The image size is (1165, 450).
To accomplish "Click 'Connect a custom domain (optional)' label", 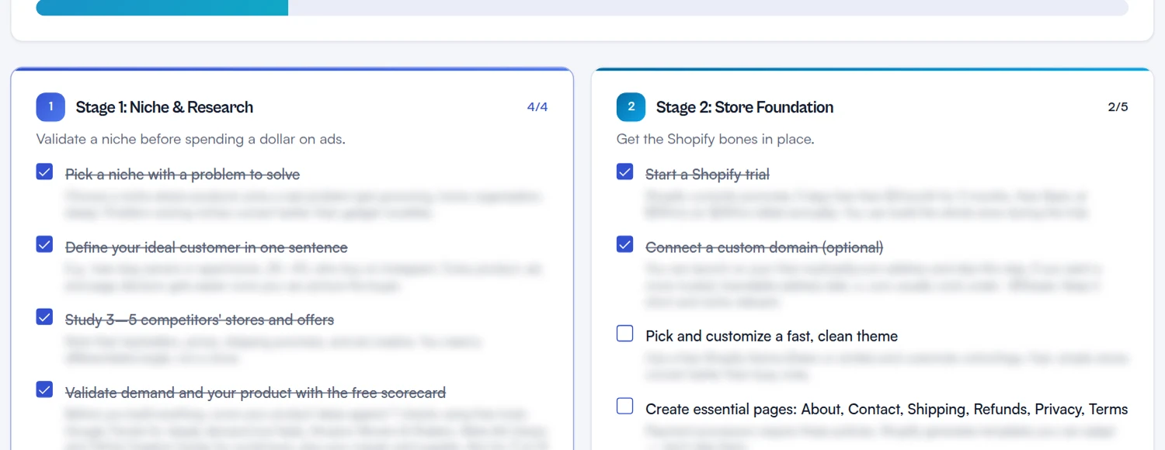I will pos(764,247).
